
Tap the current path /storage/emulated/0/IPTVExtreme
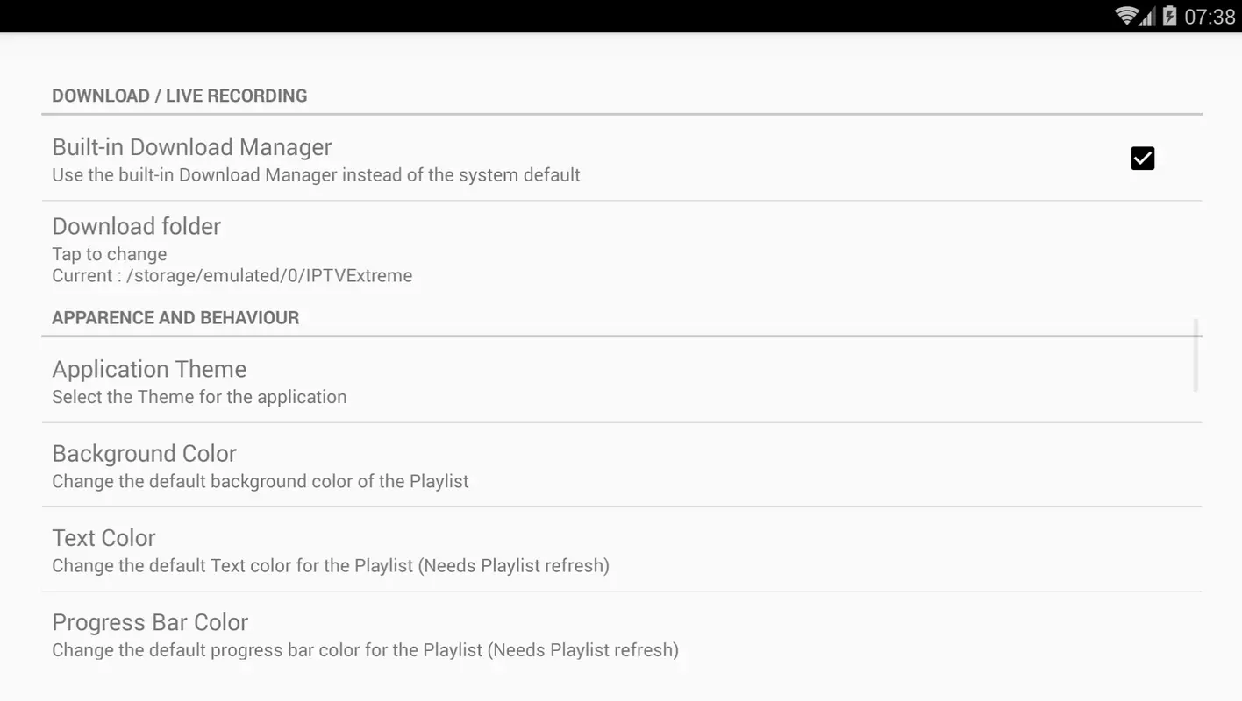pos(269,276)
